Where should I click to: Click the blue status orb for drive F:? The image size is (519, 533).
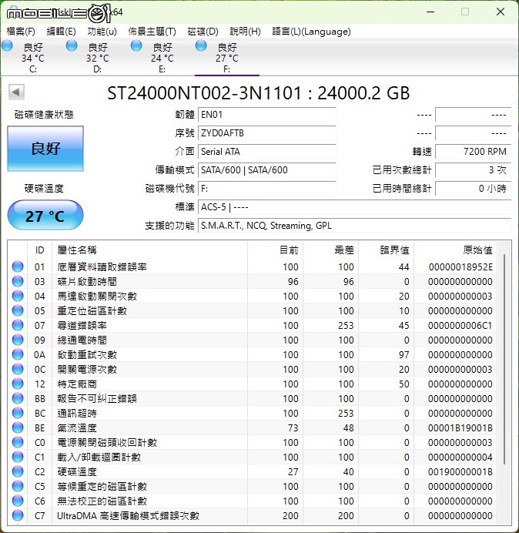click(201, 45)
